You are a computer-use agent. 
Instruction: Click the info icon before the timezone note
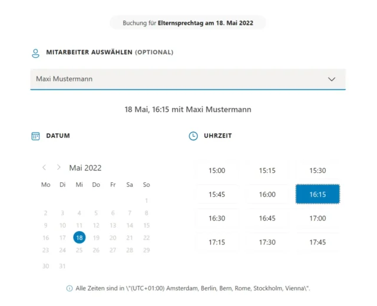point(70,288)
